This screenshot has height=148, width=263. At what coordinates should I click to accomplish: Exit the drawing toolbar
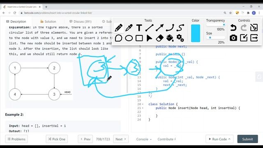coord(254,38)
